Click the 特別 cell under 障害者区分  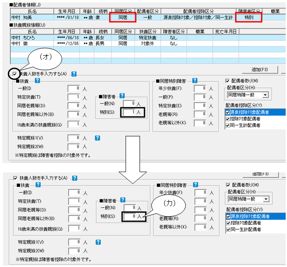click(249, 18)
